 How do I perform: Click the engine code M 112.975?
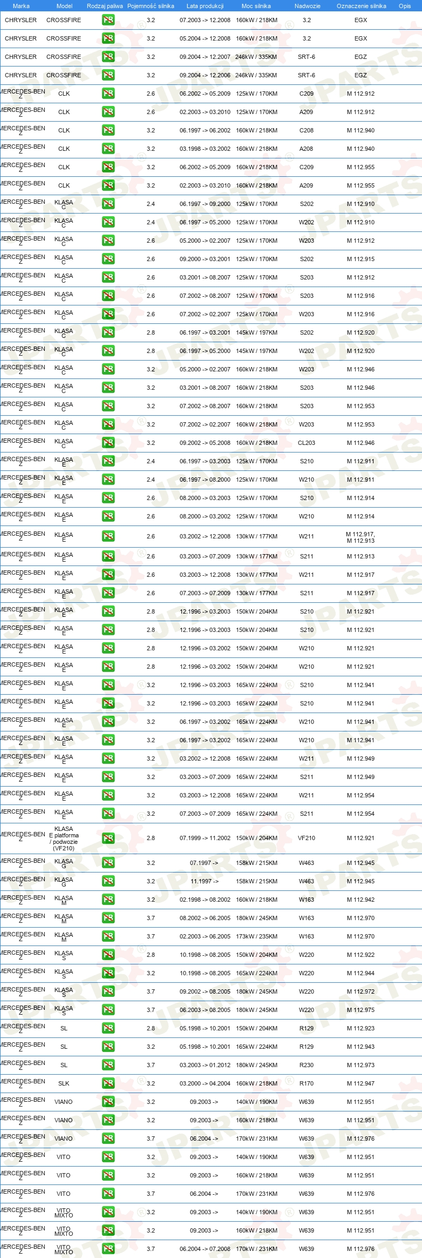point(360,1010)
